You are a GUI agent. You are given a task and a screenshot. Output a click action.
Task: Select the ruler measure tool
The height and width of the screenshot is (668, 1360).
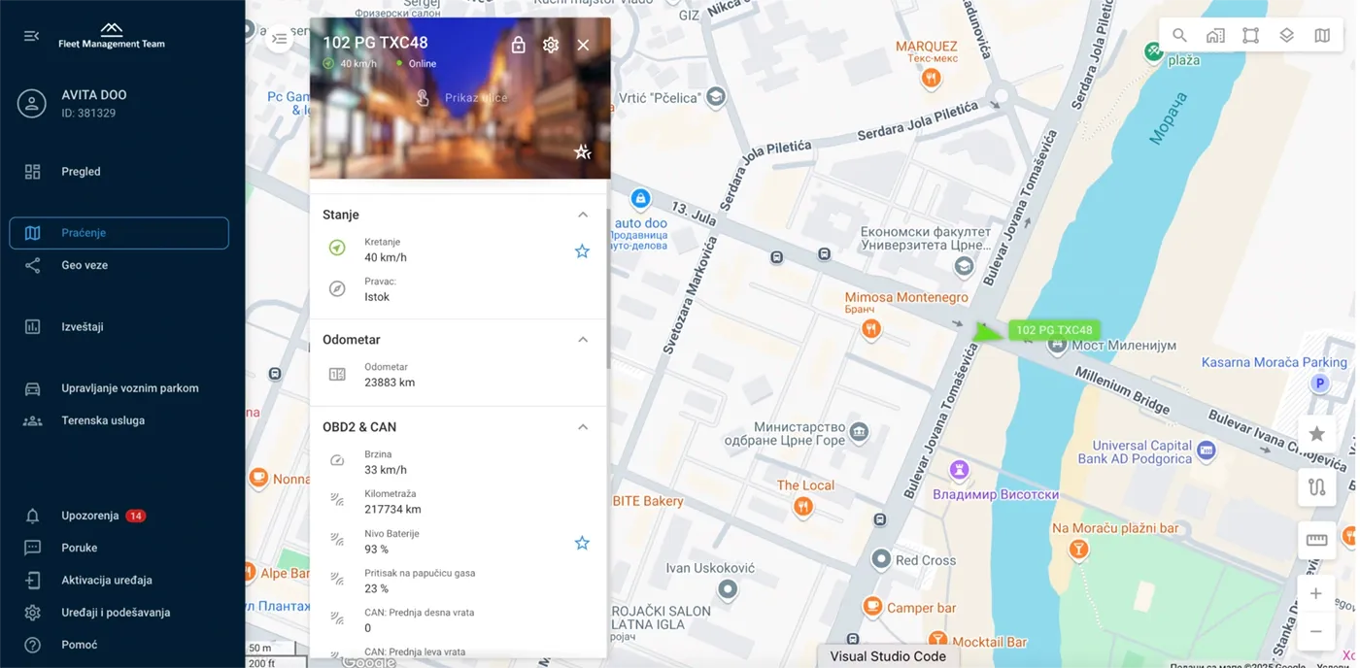point(1316,541)
